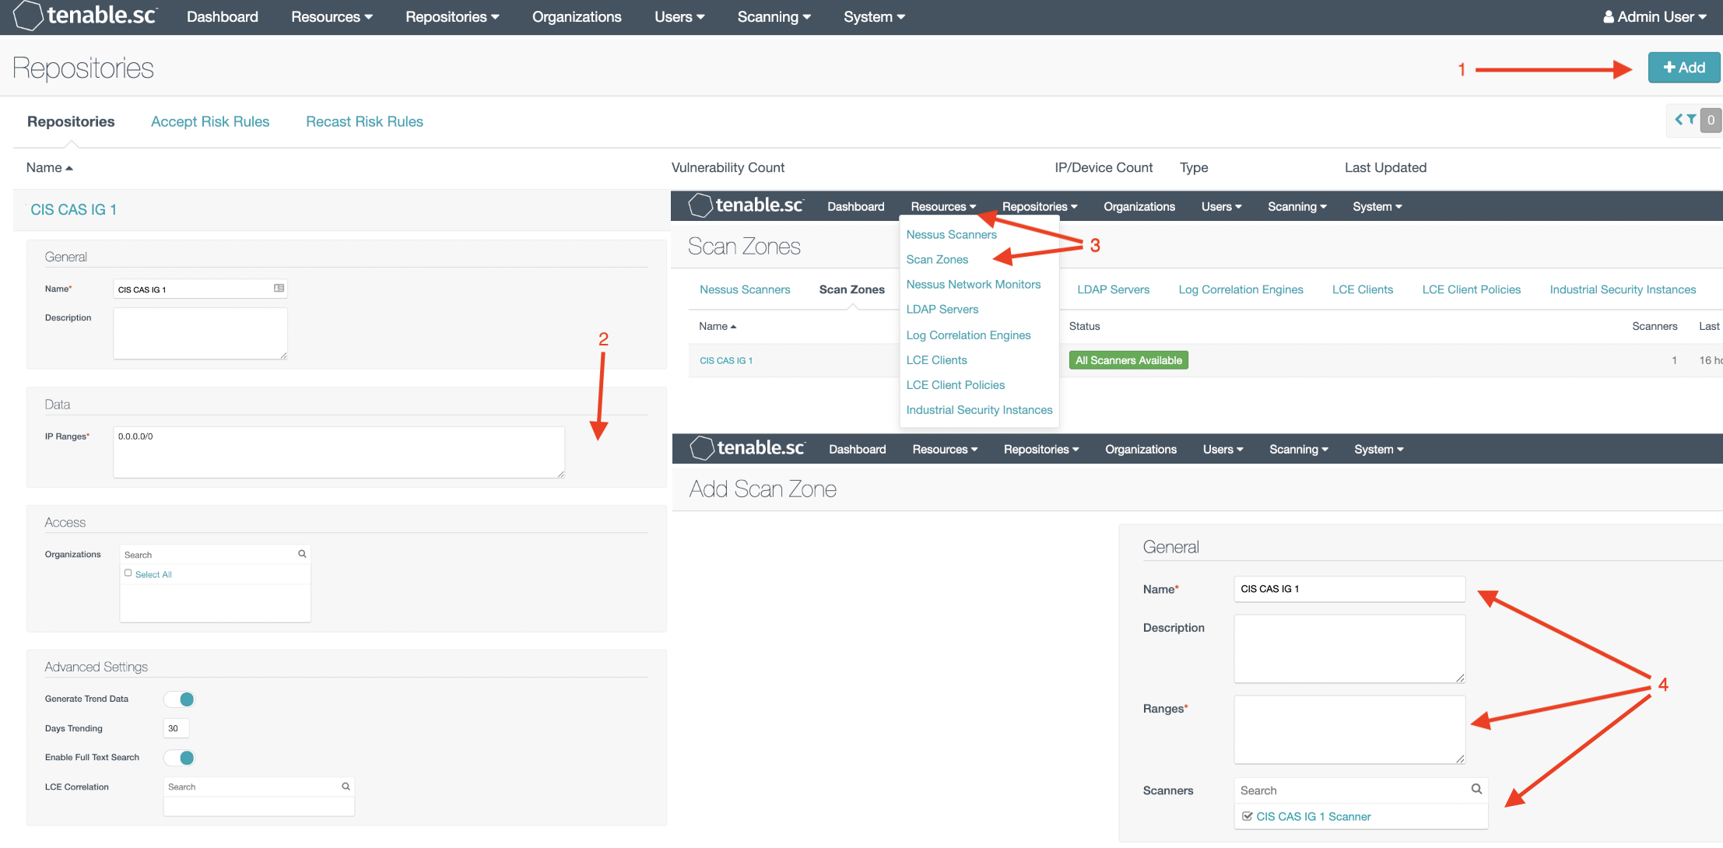The width and height of the screenshot is (1723, 848).
Task: Switch to the Accept Risk Rules tab
Action: click(x=210, y=121)
